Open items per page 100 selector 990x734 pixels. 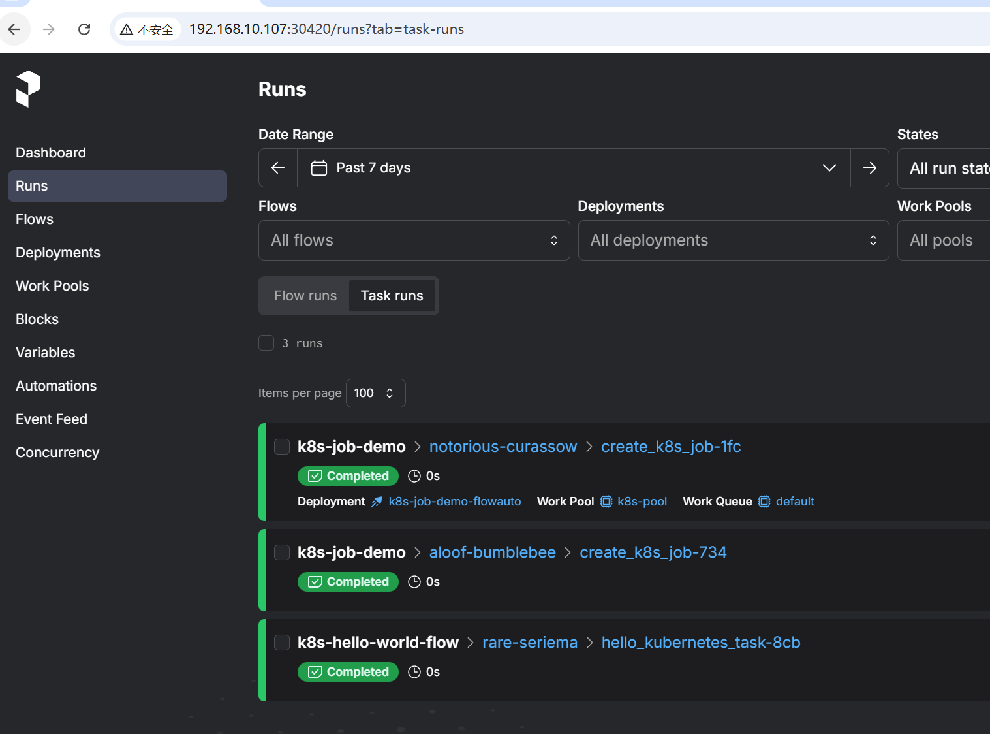coord(375,393)
